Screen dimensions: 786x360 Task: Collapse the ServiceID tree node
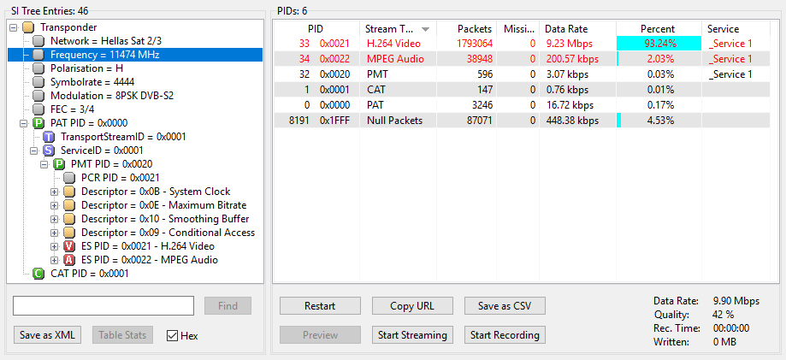[x=34, y=150]
